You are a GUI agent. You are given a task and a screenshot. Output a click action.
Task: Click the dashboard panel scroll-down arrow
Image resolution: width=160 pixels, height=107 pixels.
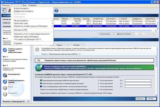tap(156, 95)
